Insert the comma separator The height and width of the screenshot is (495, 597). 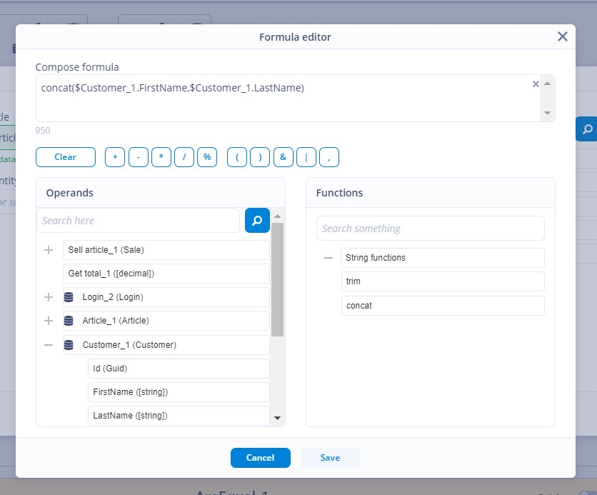[x=329, y=157]
